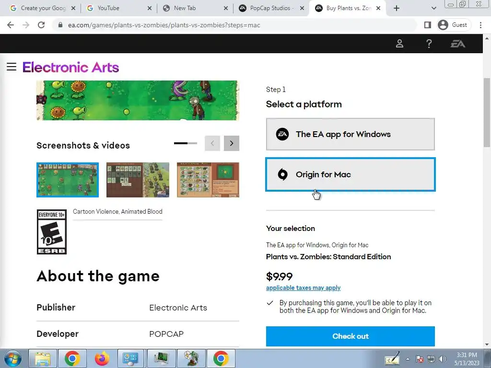Click the Check out button

tap(351, 336)
